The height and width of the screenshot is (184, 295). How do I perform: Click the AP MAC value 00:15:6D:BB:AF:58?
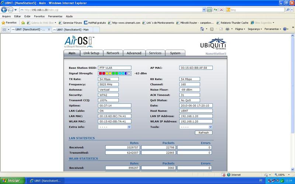196,68
